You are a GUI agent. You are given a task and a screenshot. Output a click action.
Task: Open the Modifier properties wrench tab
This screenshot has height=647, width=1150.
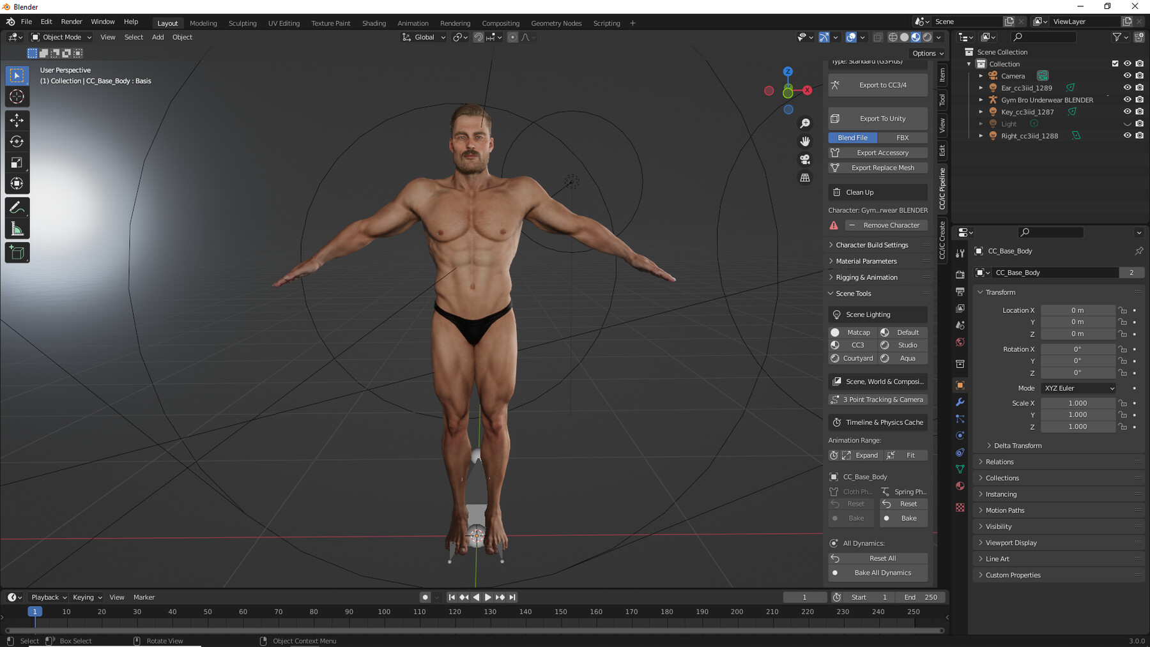pyautogui.click(x=960, y=402)
